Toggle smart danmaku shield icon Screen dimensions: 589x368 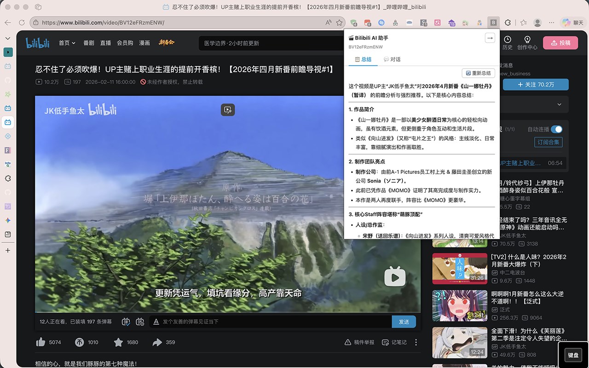[140, 322]
